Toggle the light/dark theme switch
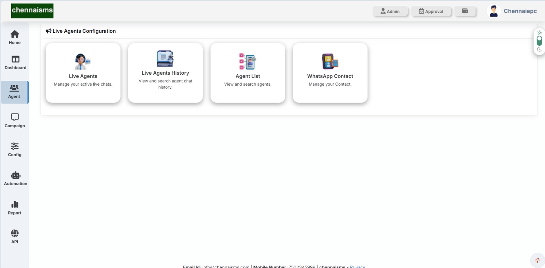This screenshot has width=545, height=268. (x=539, y=41)
